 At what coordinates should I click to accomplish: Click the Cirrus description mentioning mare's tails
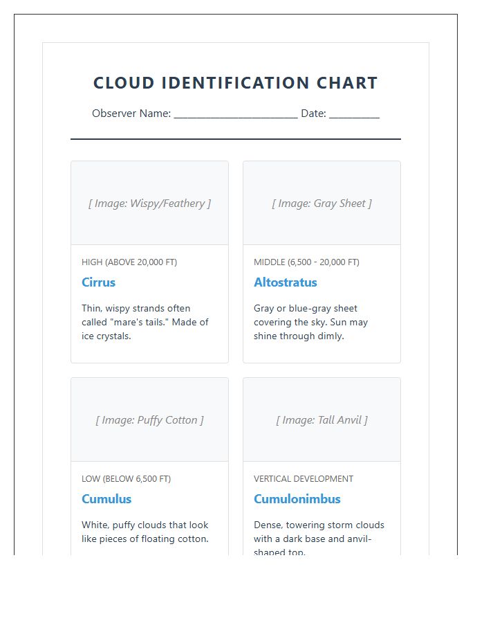click(x=145, y=322)
